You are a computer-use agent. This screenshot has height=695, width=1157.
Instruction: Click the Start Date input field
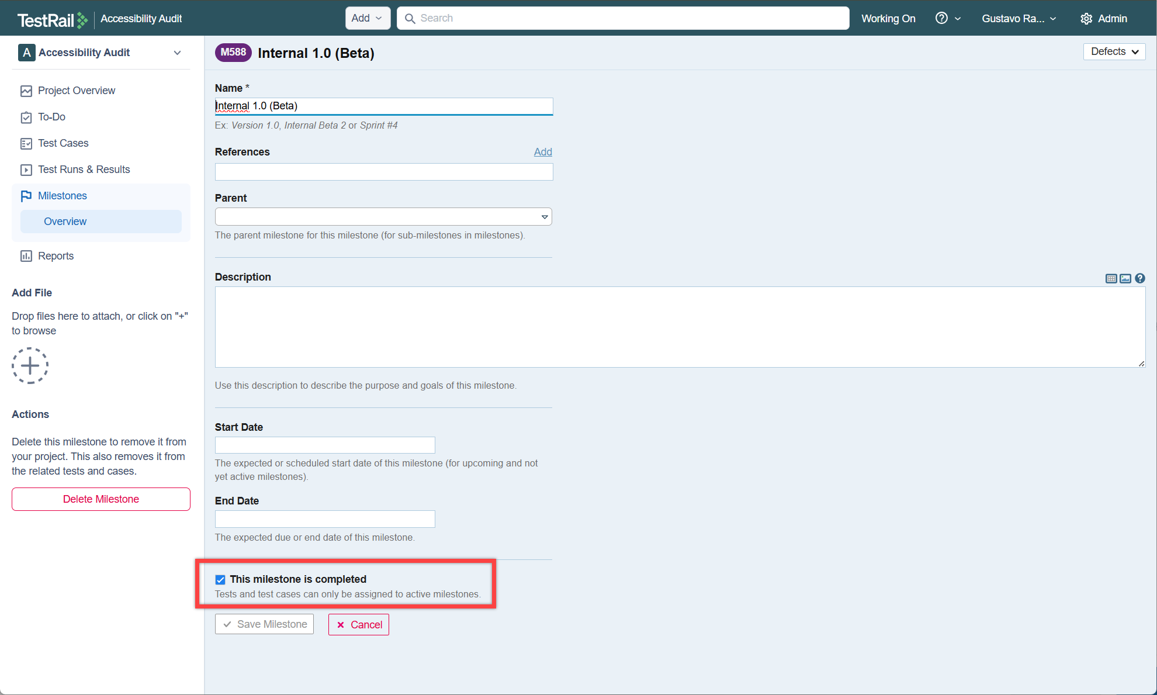point(324,445)
